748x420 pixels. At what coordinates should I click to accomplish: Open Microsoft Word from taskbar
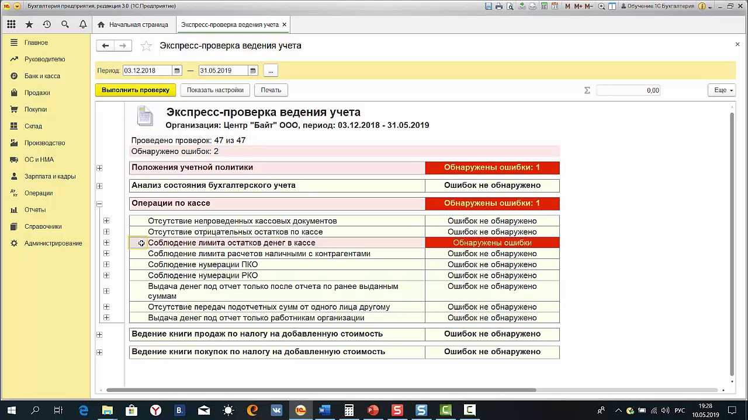tap(324, 410)
